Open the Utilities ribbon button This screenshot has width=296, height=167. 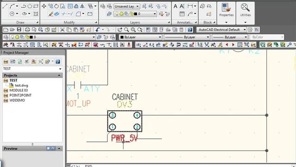coord(246,13)
